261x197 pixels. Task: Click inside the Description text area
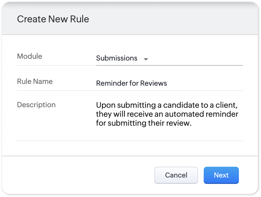click(167, 114)
